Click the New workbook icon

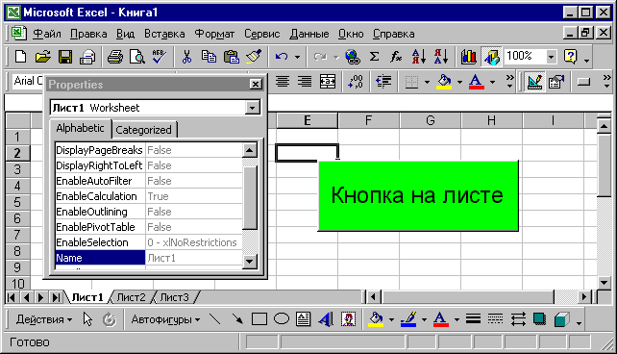click(20, 57)
